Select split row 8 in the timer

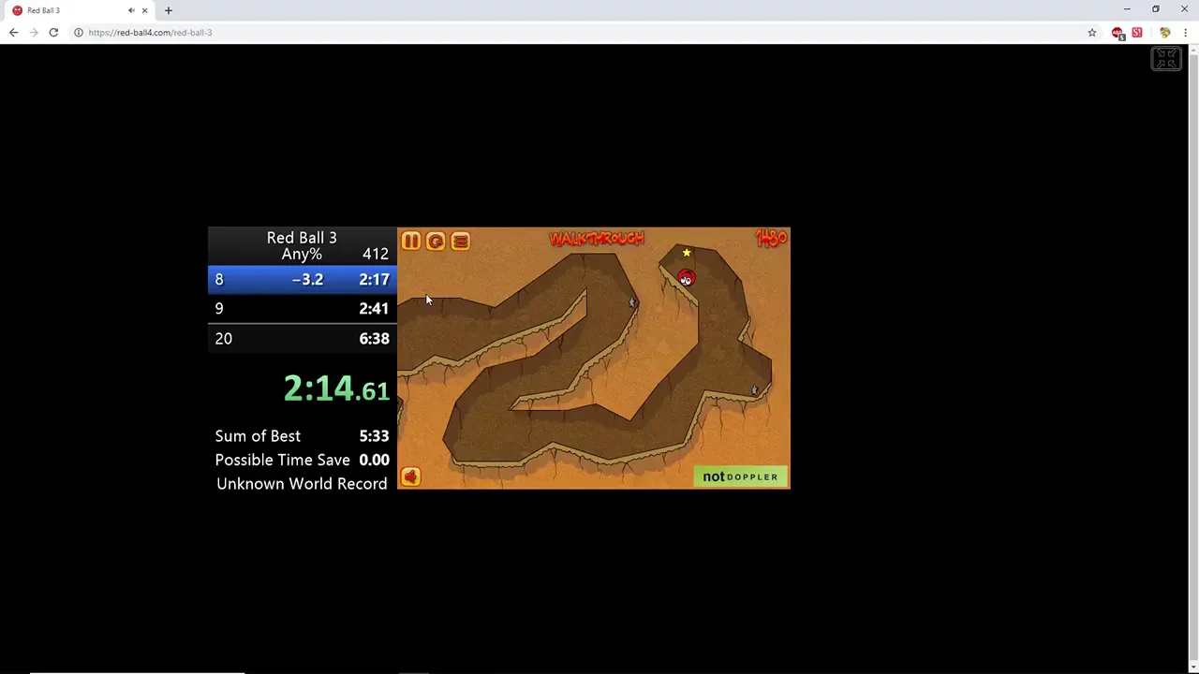click(302, 279)
